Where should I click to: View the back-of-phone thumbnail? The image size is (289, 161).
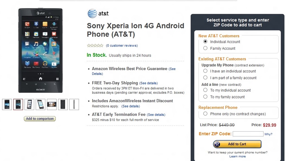coord(63,104)
